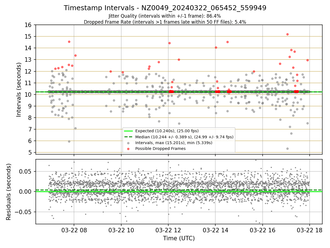The width and height of the screenshot is (330, 248).
Task: Click the red dot marker in the legend
Action: click(128, 149)
